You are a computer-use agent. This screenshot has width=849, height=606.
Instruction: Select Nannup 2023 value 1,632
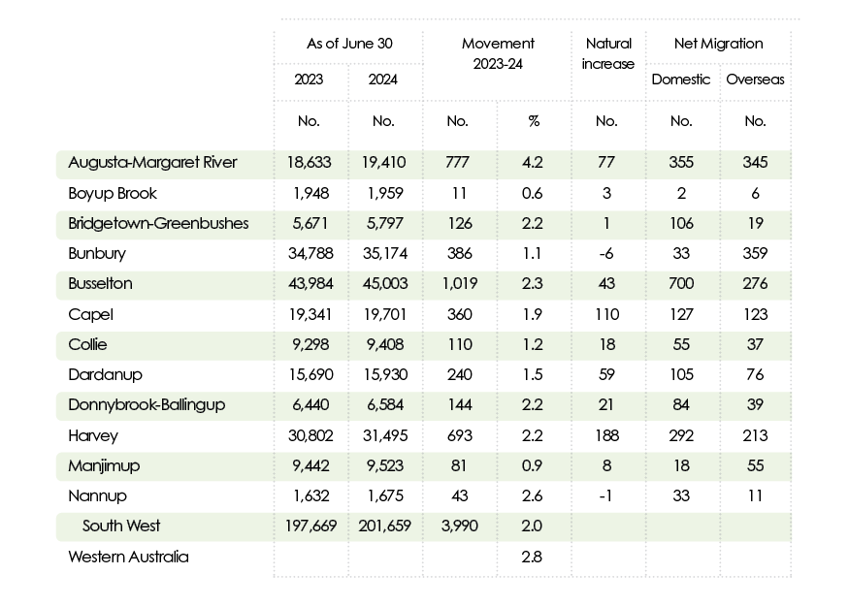310,496
